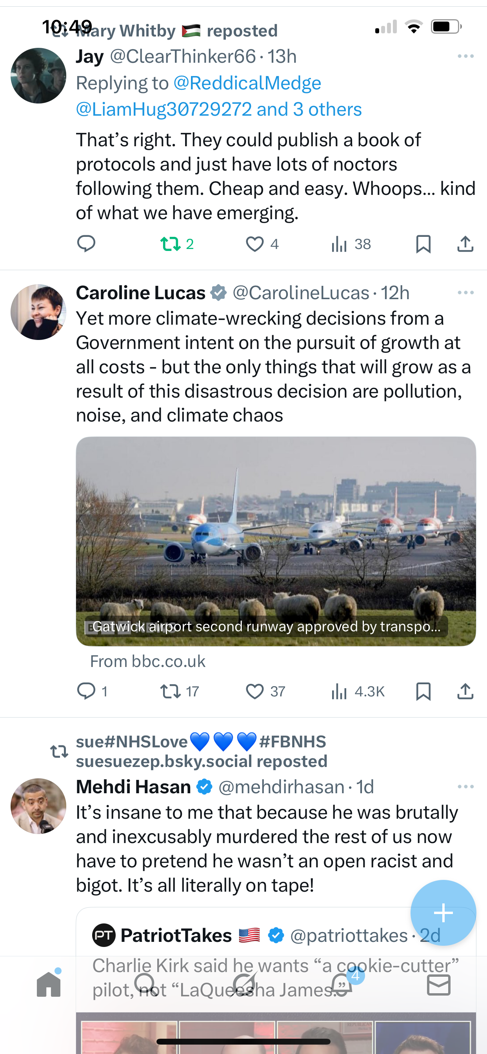Open more options for Mehdi Hasan's tweet
The image size is (487, 1054).
[465, 787]
